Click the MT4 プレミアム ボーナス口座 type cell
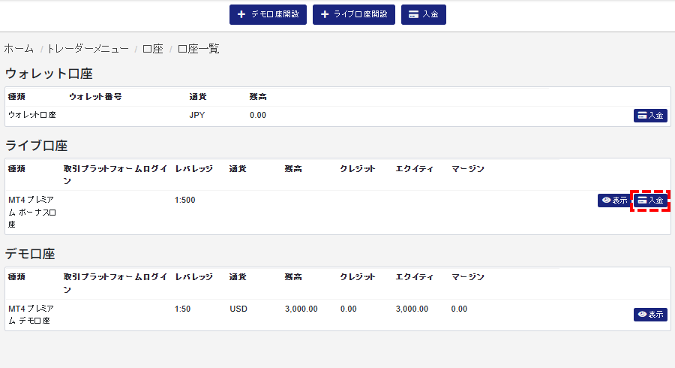Screen dimensions: 675x368 (x=32, y=212)
